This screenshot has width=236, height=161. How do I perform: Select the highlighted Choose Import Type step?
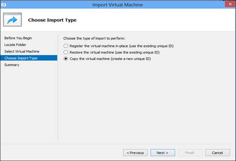point(20,58)
